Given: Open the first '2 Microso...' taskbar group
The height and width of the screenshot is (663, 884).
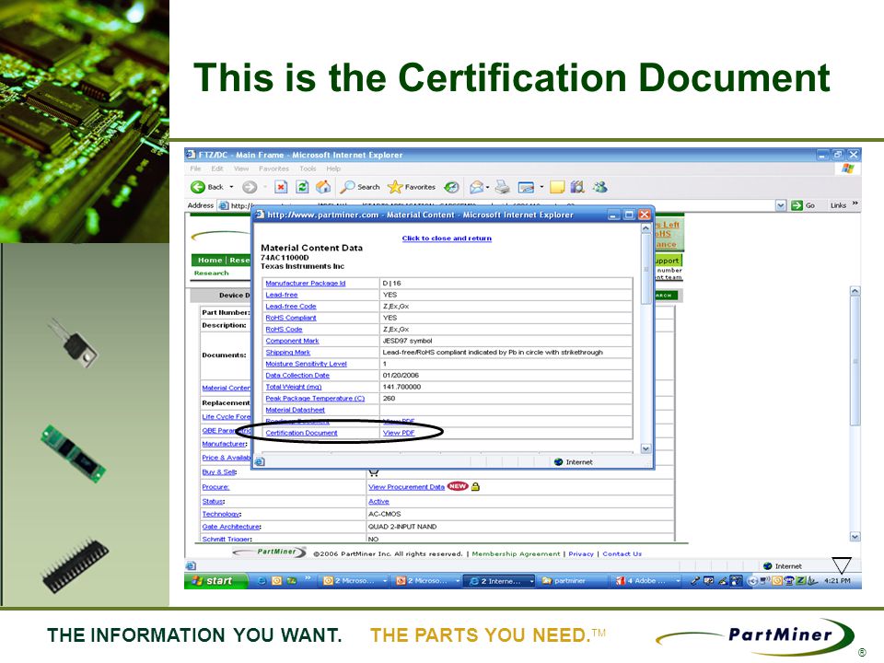Looking at the screenshot, I should click(x=355, y=581).
